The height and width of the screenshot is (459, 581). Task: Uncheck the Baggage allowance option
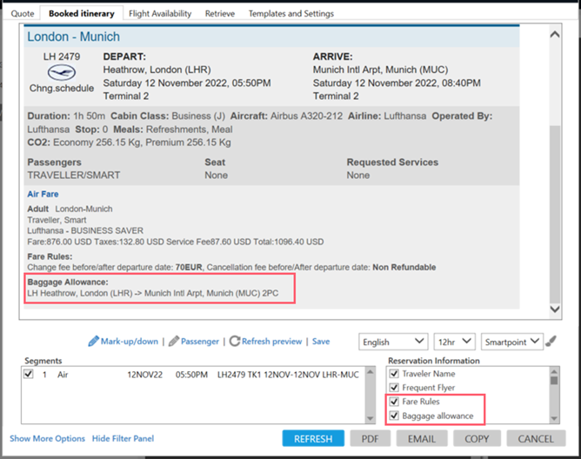[x=394, y=416]
